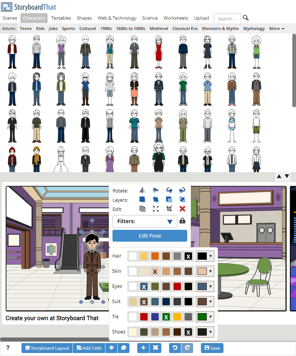Image resolution: width=296 pixels, height=356 pixels.
Task: Click the woman in red dress character
Action: (x=158, y=52)
